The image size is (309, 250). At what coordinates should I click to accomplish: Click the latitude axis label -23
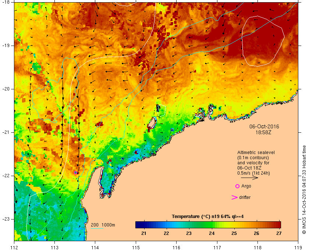(x=5, y=219)
